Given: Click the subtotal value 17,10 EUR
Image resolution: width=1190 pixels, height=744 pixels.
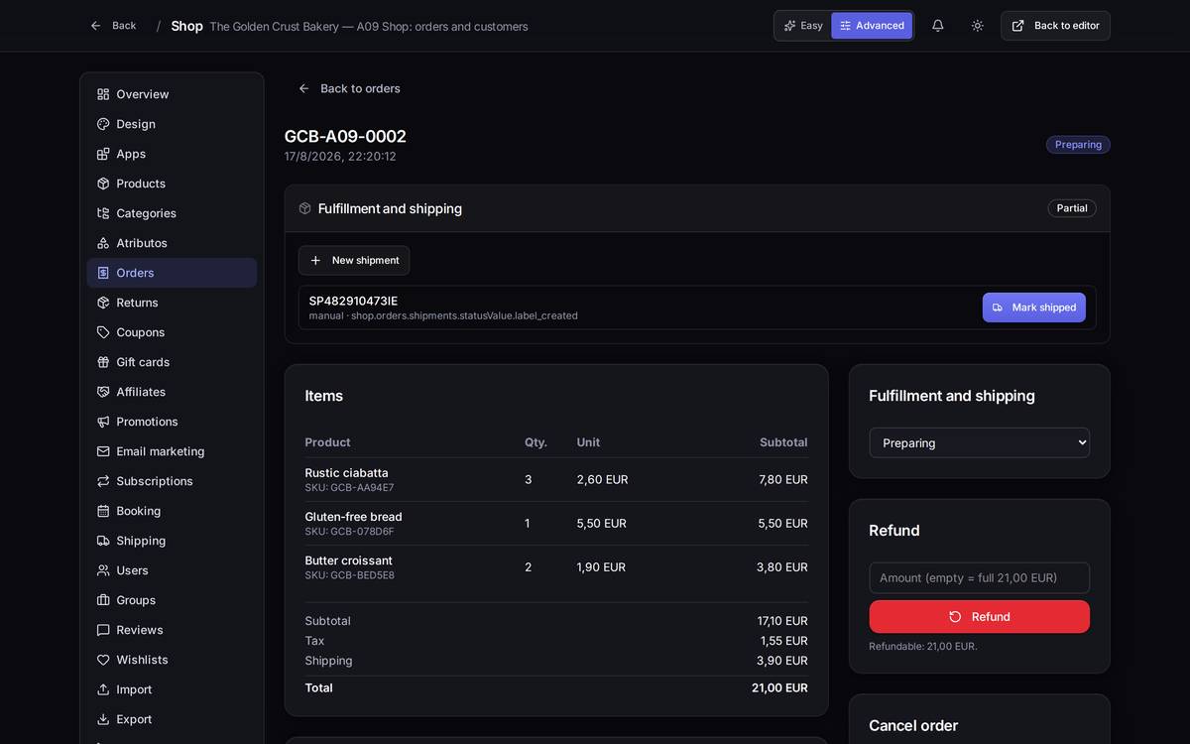Looking at the screenshot, I should [782, 621].
